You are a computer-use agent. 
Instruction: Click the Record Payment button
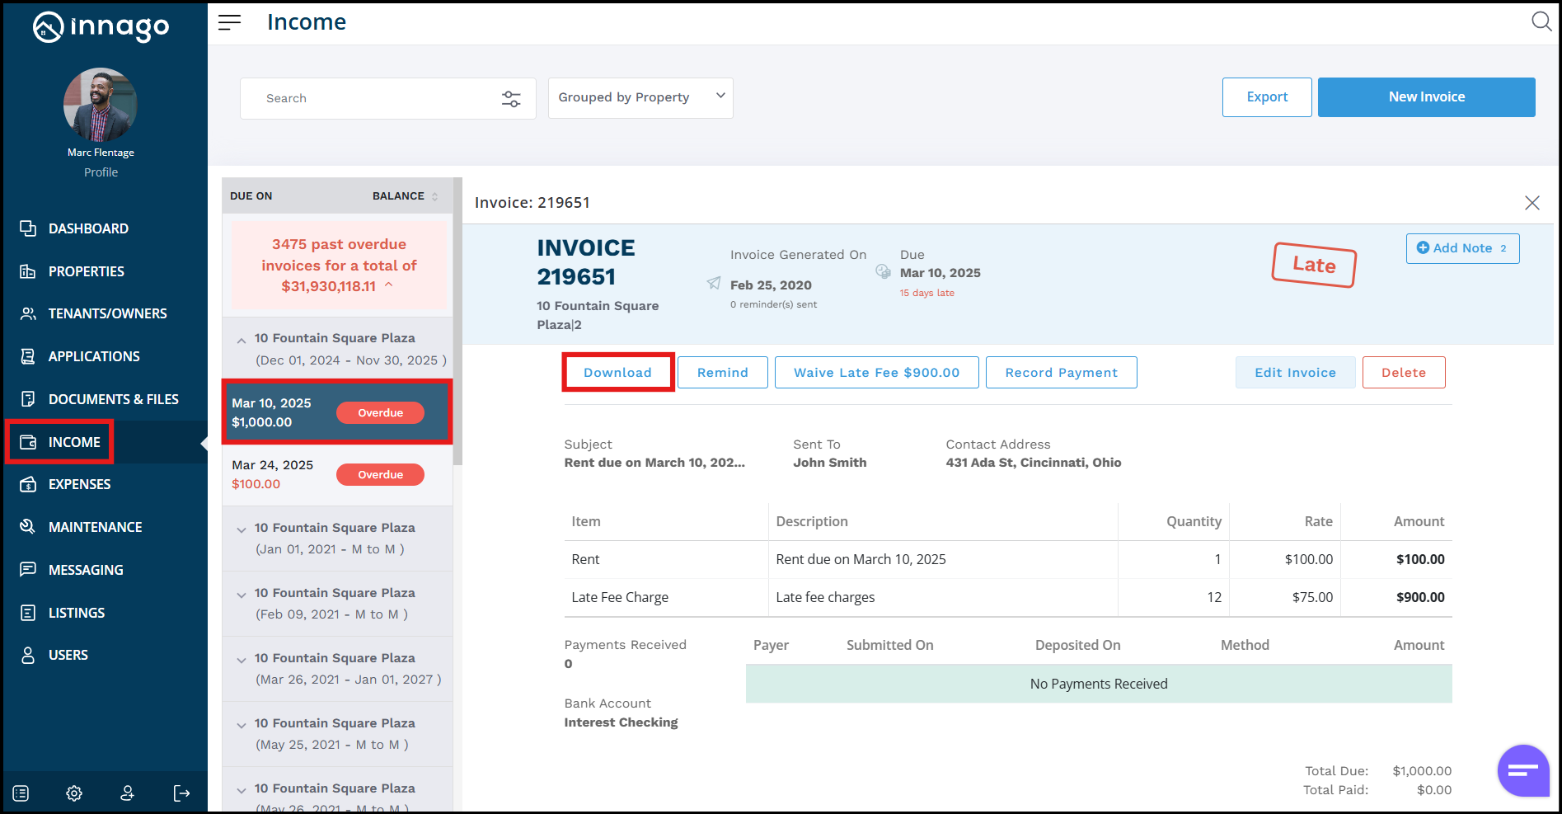point(1061,373)
